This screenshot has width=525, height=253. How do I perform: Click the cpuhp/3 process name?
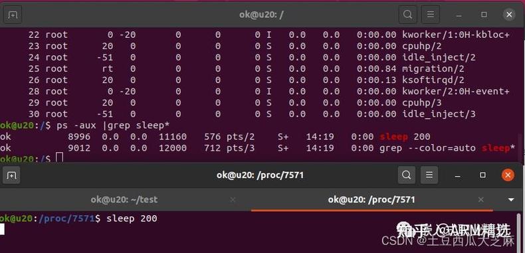click(x=422, y=103)
